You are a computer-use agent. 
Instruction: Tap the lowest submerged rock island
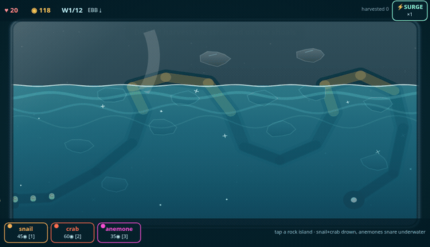tap(115, 184)
